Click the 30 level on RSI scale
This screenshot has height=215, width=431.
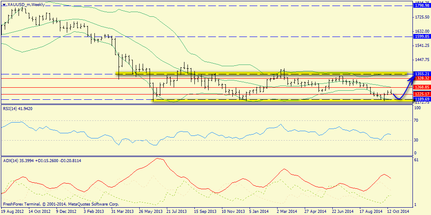[x=416, y=140]
